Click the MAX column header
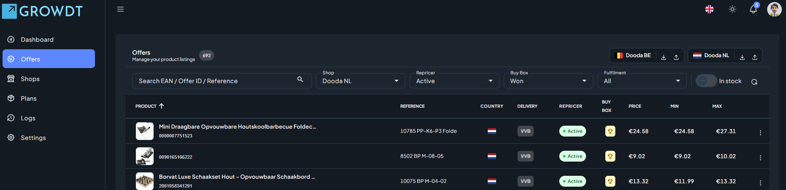Viewport: 786px width, 190px height. [717, 106]
